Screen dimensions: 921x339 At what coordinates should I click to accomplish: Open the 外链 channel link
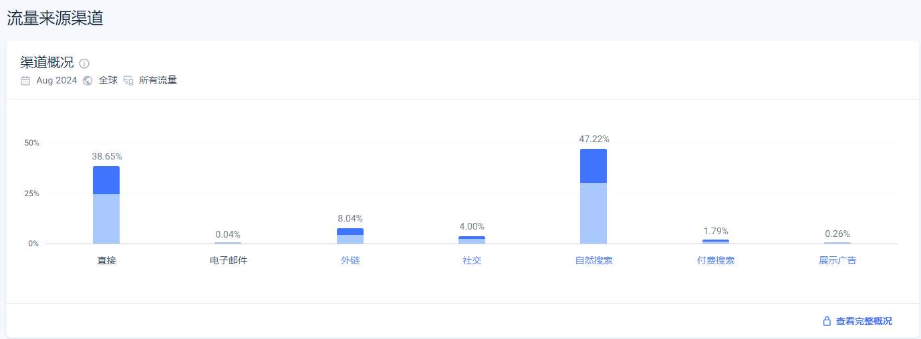click(350, 260)
